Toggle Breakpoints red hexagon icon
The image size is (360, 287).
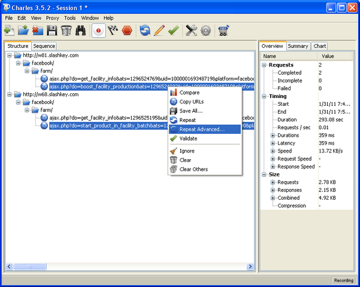click(x=127, y=30)
